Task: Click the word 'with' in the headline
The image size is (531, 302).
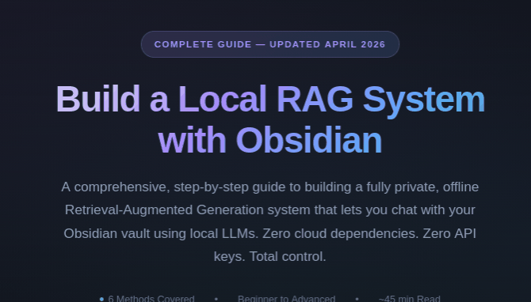Action: coord(192,140)
